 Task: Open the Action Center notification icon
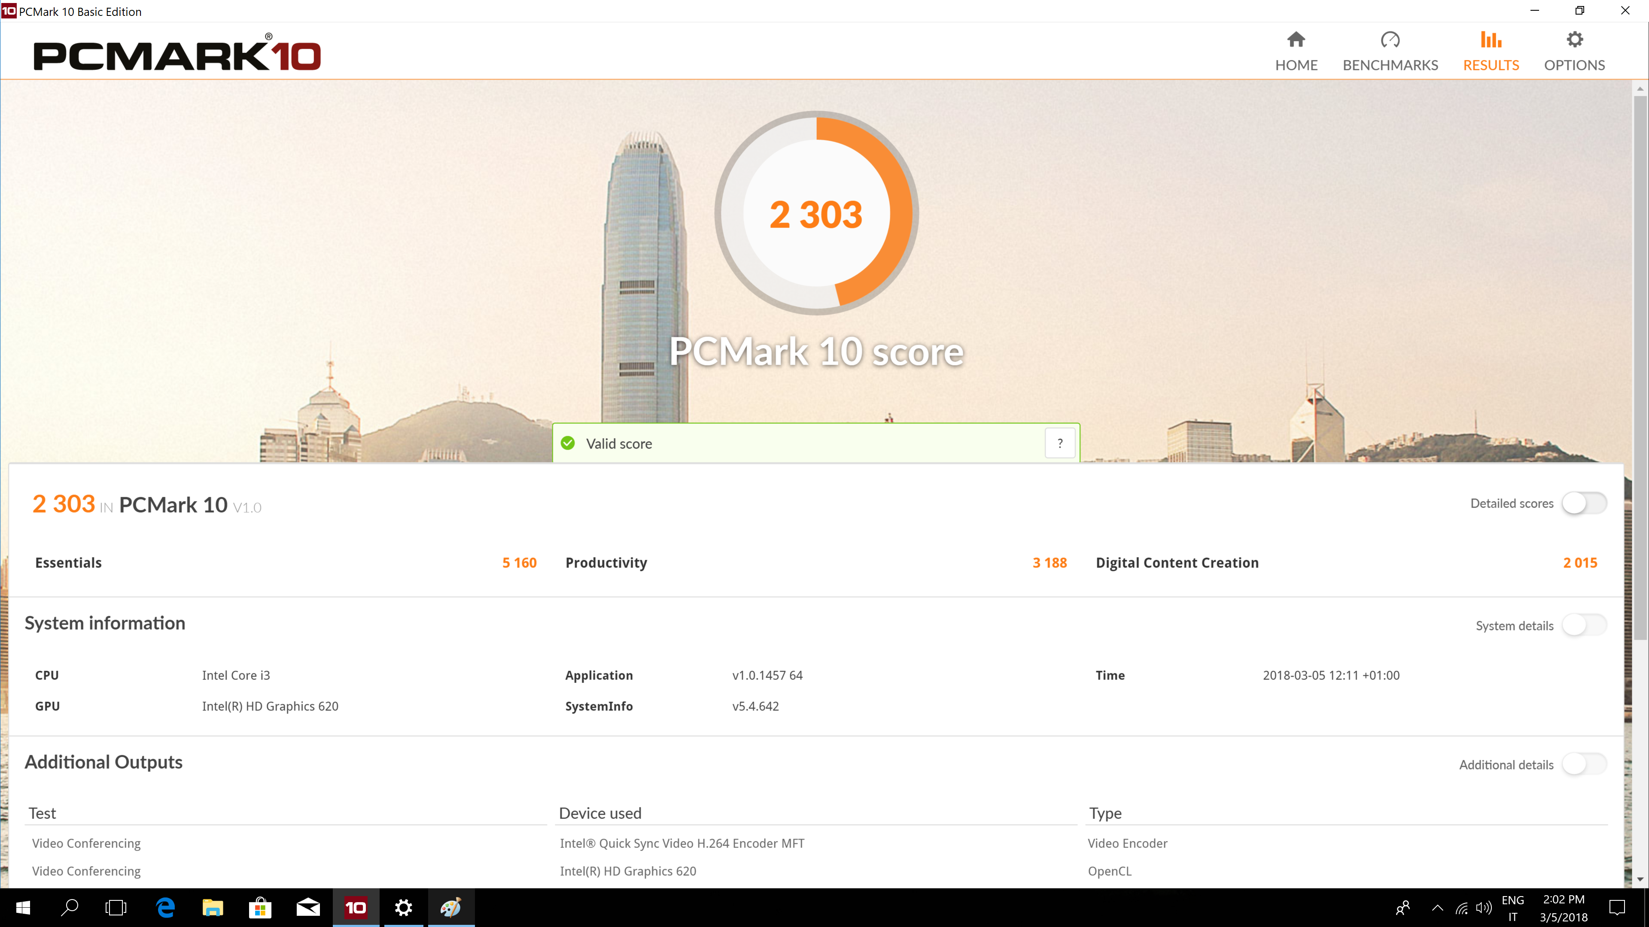tap(1617, 908)
